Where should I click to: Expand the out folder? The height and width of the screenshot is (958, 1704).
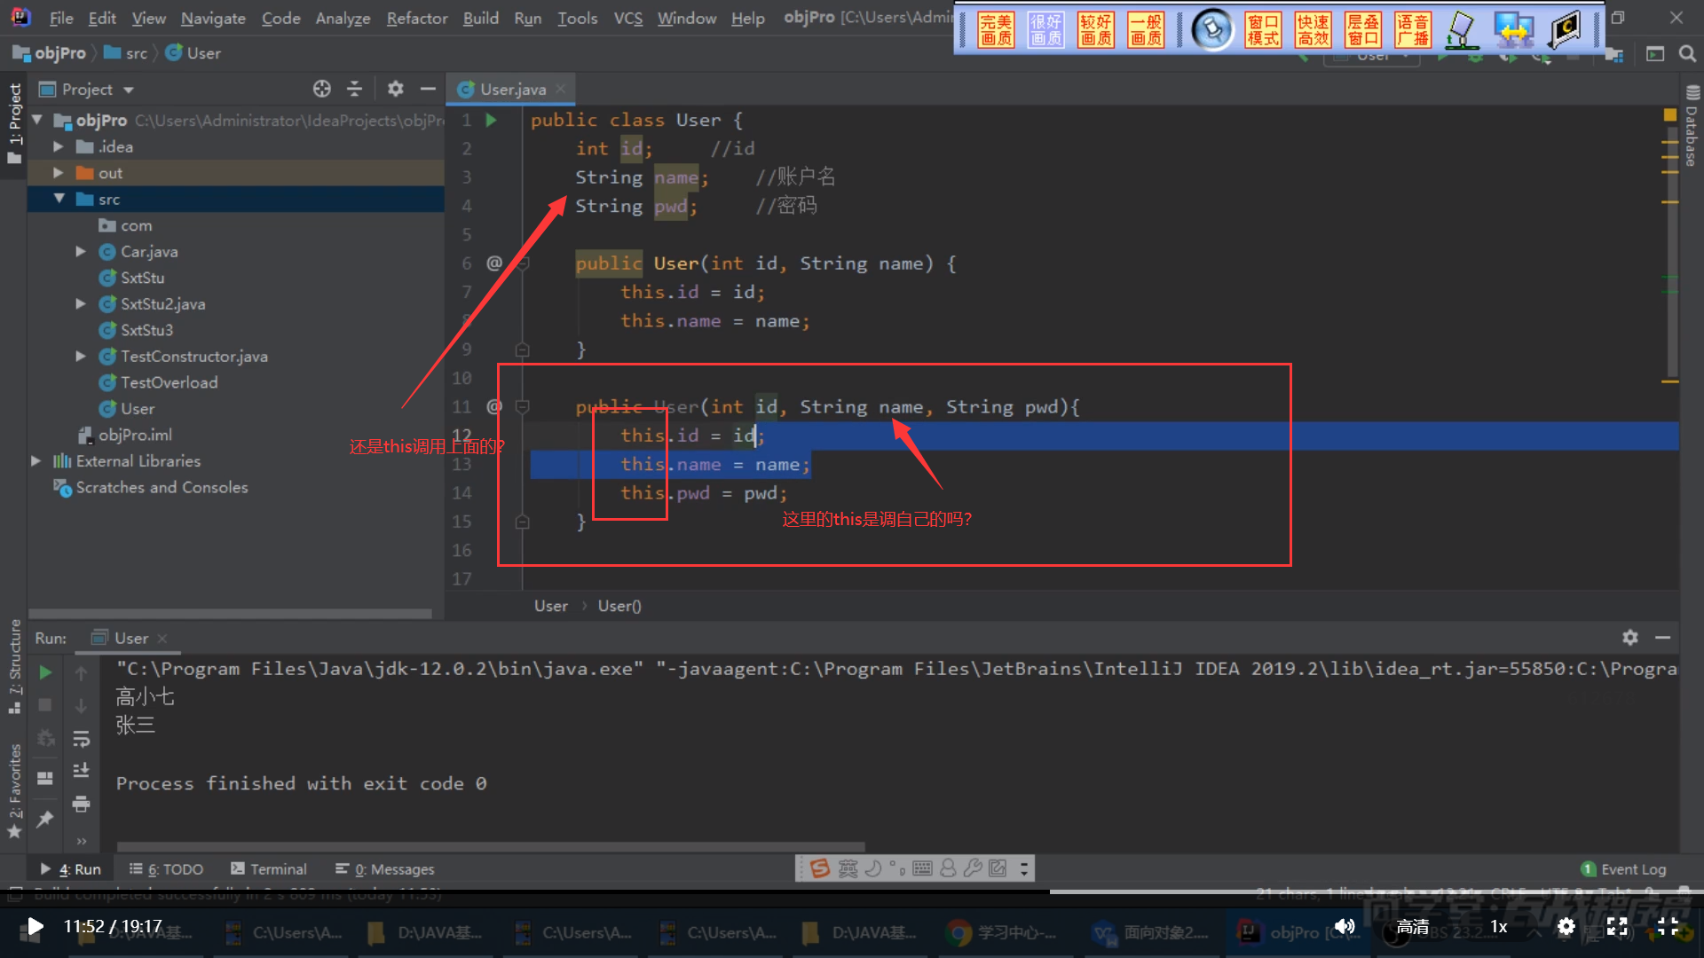coord(59,173)
